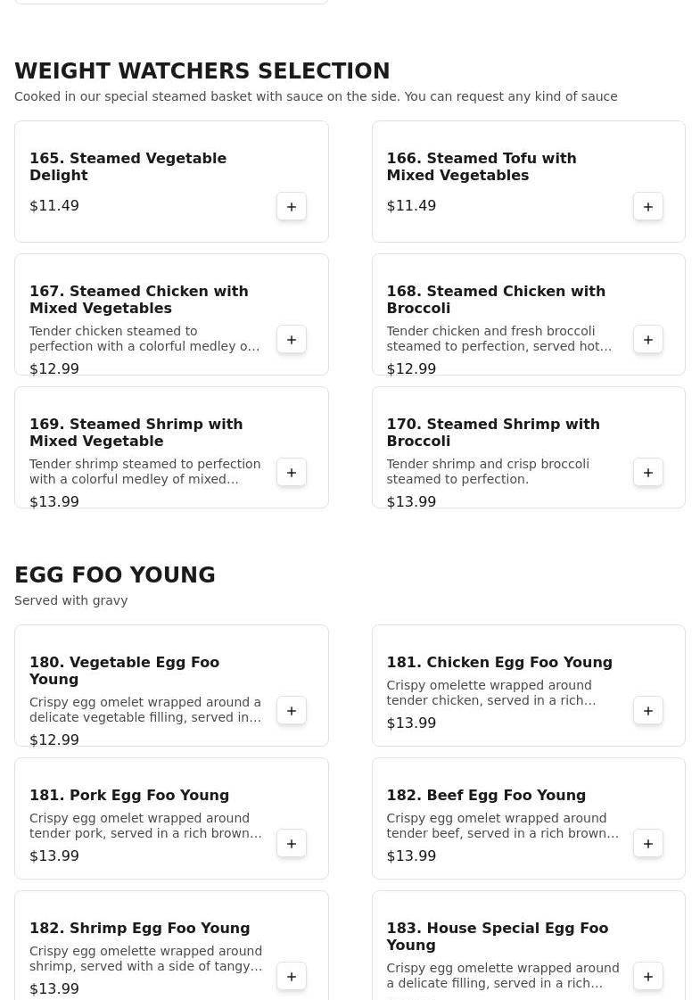View Chicken Egg Foo Young item title
700x1000 pixels.
point(498,663)
